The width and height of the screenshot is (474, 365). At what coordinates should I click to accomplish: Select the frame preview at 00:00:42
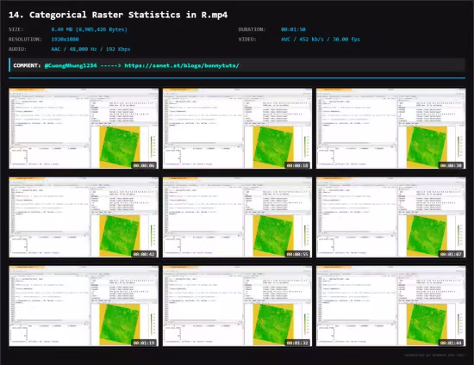click(x=84, y=218)
